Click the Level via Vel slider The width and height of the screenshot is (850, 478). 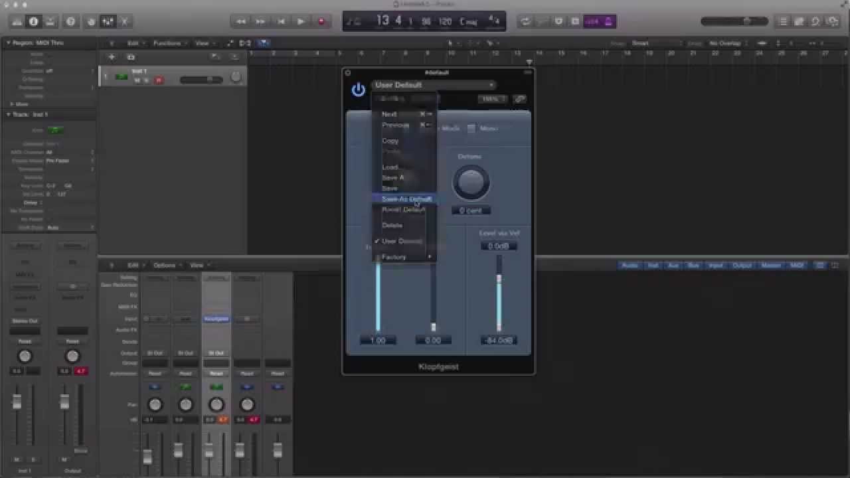pos(499,293)
